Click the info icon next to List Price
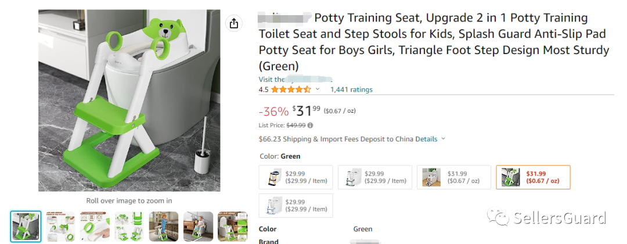 tap(310, 125)
